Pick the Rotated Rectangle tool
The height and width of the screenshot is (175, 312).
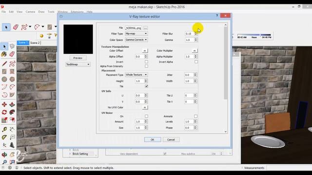12,71
